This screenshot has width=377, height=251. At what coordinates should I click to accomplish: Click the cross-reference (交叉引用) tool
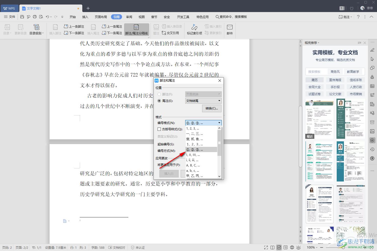click(170, 33)
